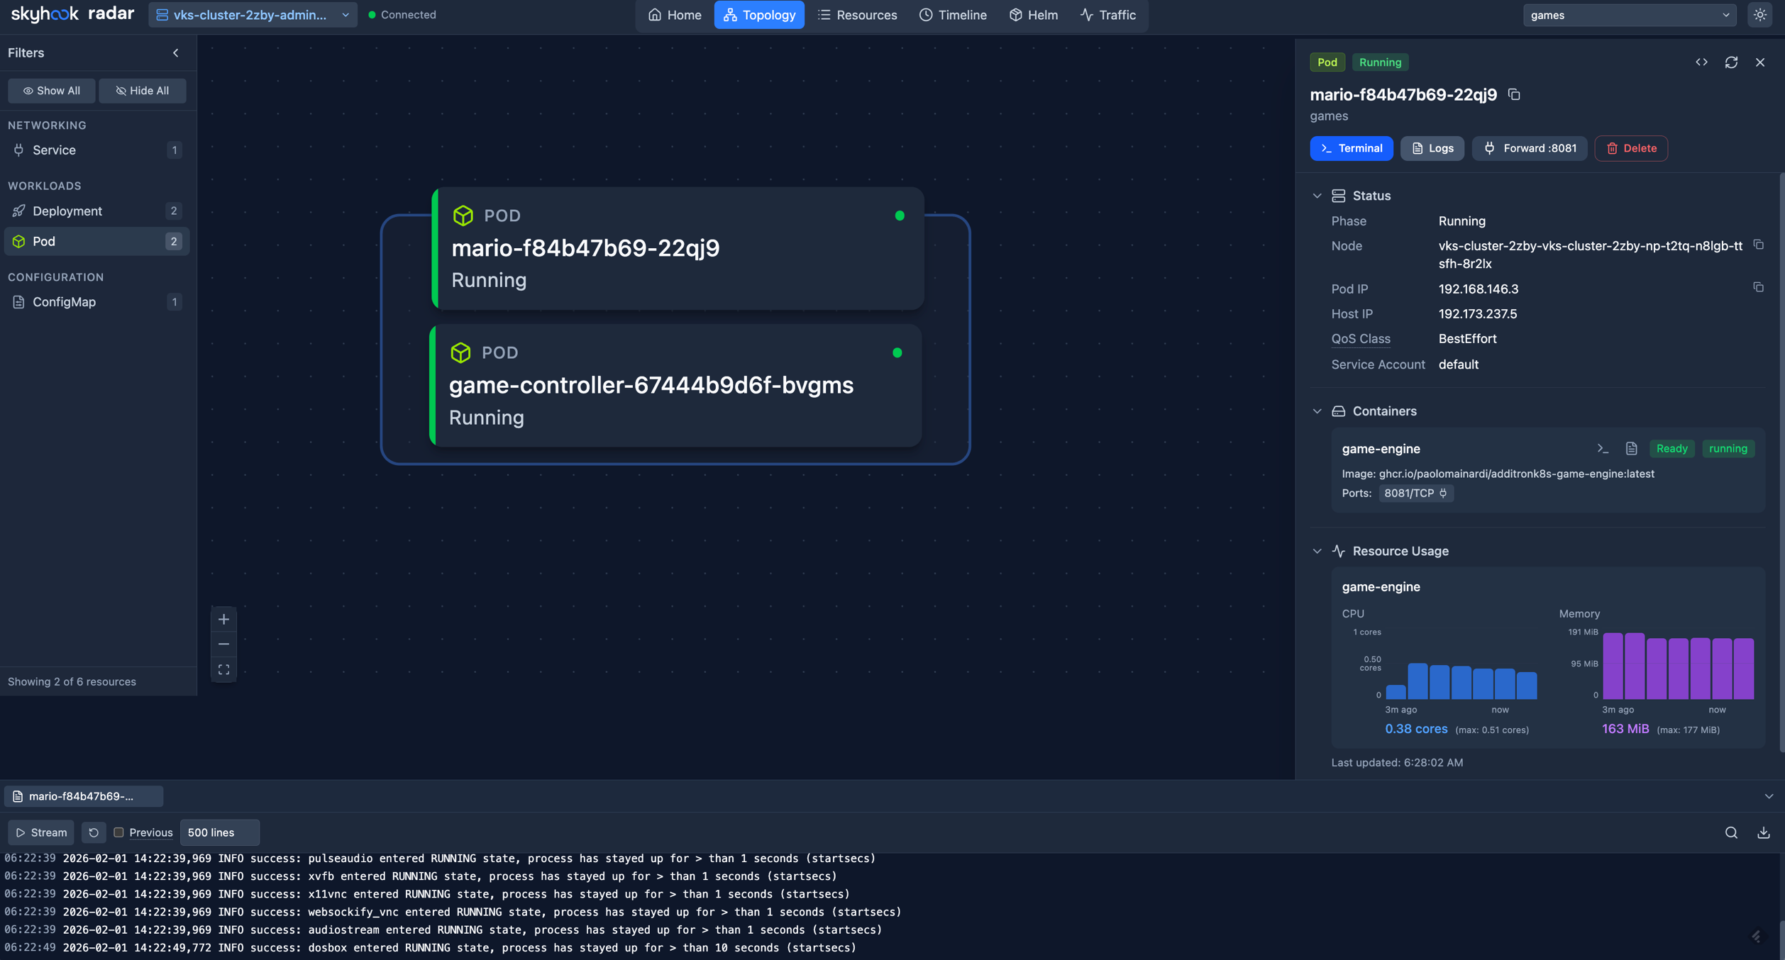Click the skyhook radar logo

72,14
